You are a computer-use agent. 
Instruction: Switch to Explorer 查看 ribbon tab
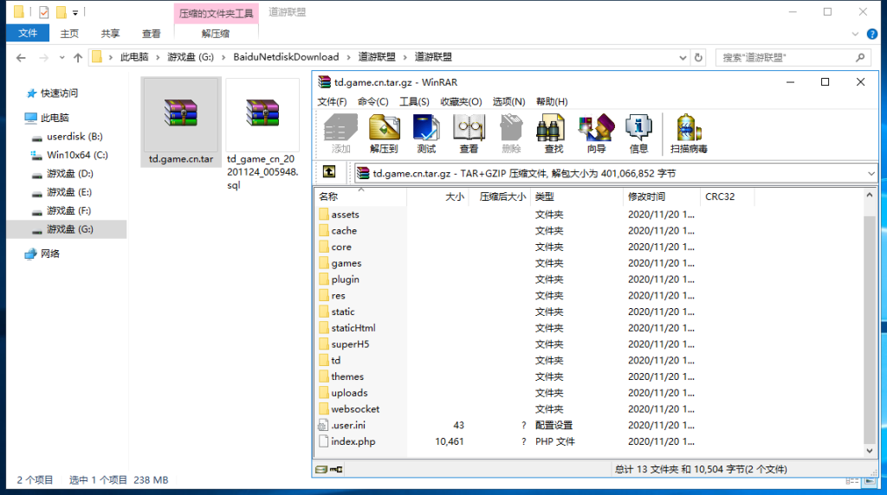pyautogui.click(x=151, y=34)
